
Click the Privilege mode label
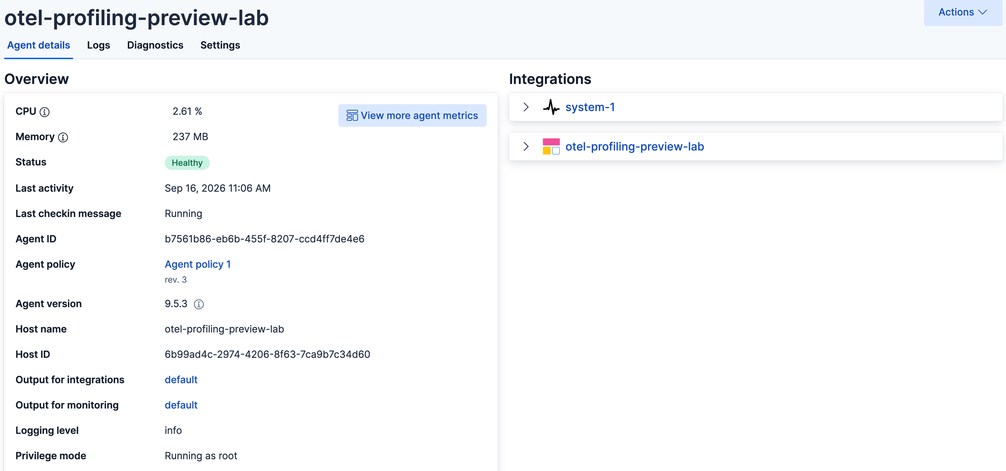tap(51, 456)
